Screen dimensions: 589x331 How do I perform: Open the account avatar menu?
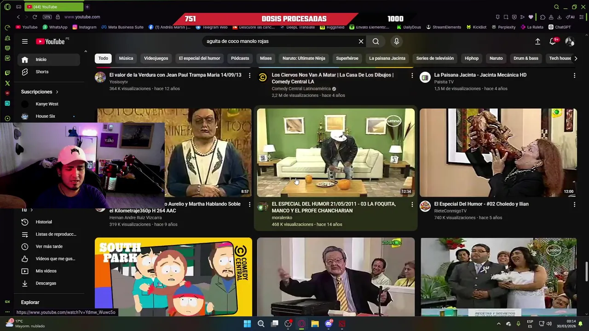570,41
